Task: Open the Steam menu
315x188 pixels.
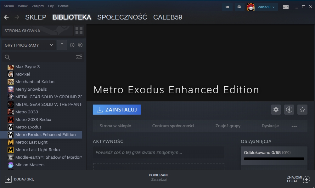Action: (8, 6)
